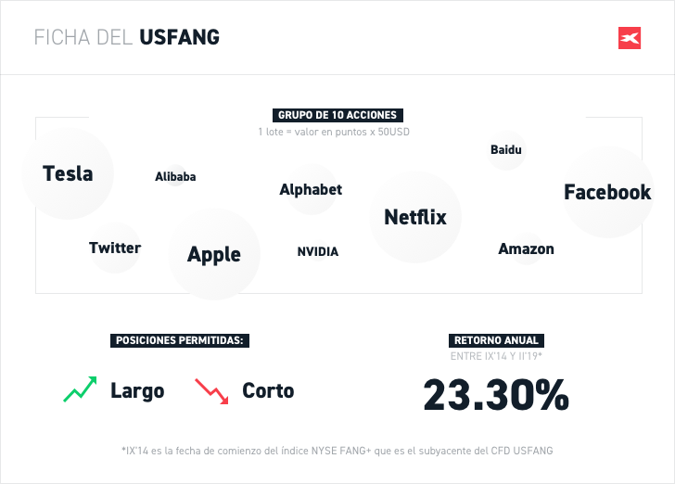The image size is (675, 484).
Task: Click the Baidu stock bubble
Action: [506, 150]
